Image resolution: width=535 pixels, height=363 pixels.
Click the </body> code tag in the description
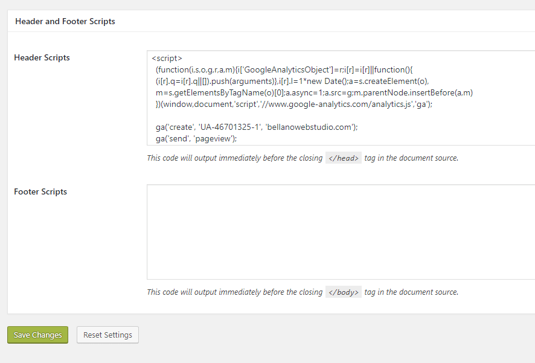(x=343, y=292)
